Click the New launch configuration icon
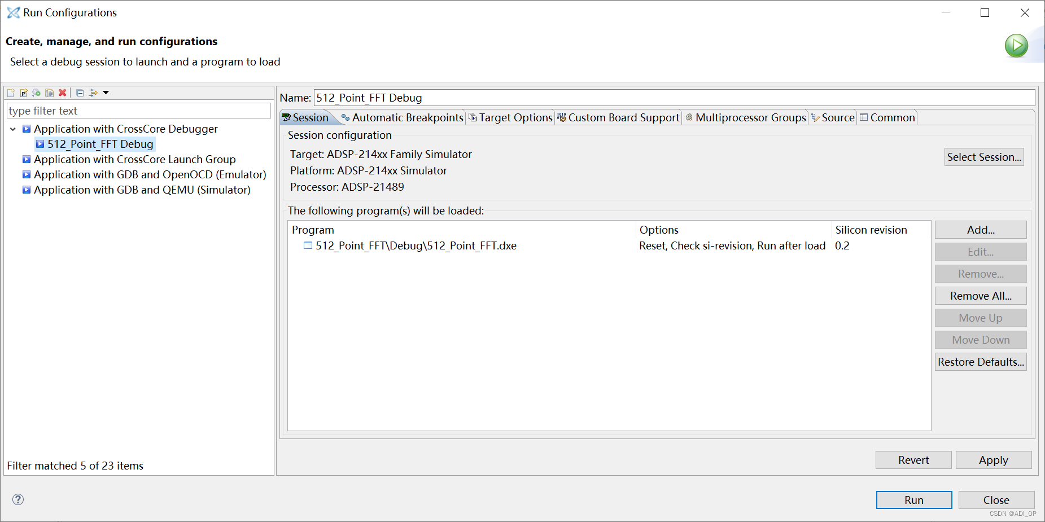 (x=11, y=93)
